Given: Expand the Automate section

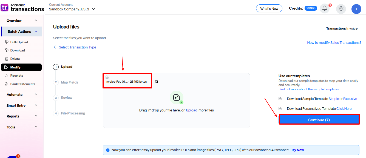Looking at the screenshot, I should point(21,95).
